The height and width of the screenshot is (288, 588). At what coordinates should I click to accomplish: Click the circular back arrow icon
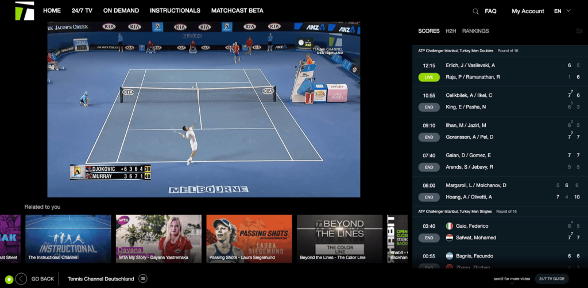point(21,279)
